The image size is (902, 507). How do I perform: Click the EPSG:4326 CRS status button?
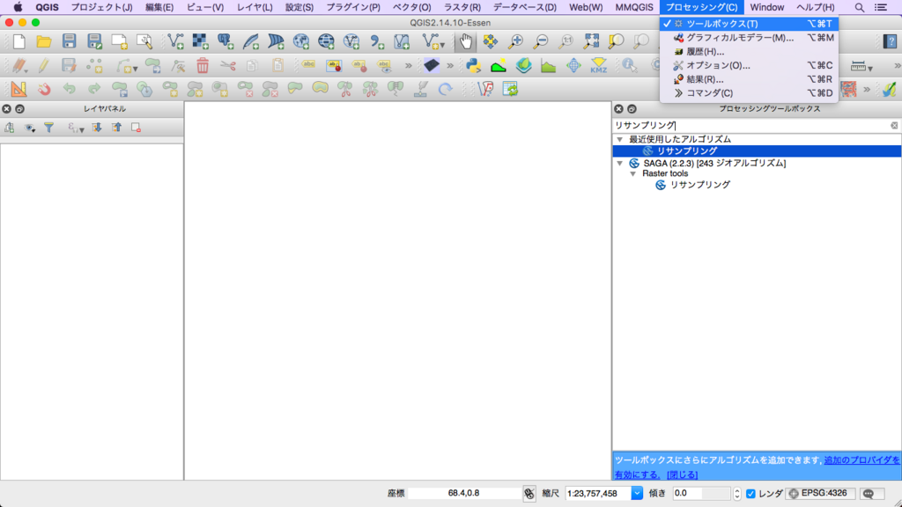click(x=819, y=493)
